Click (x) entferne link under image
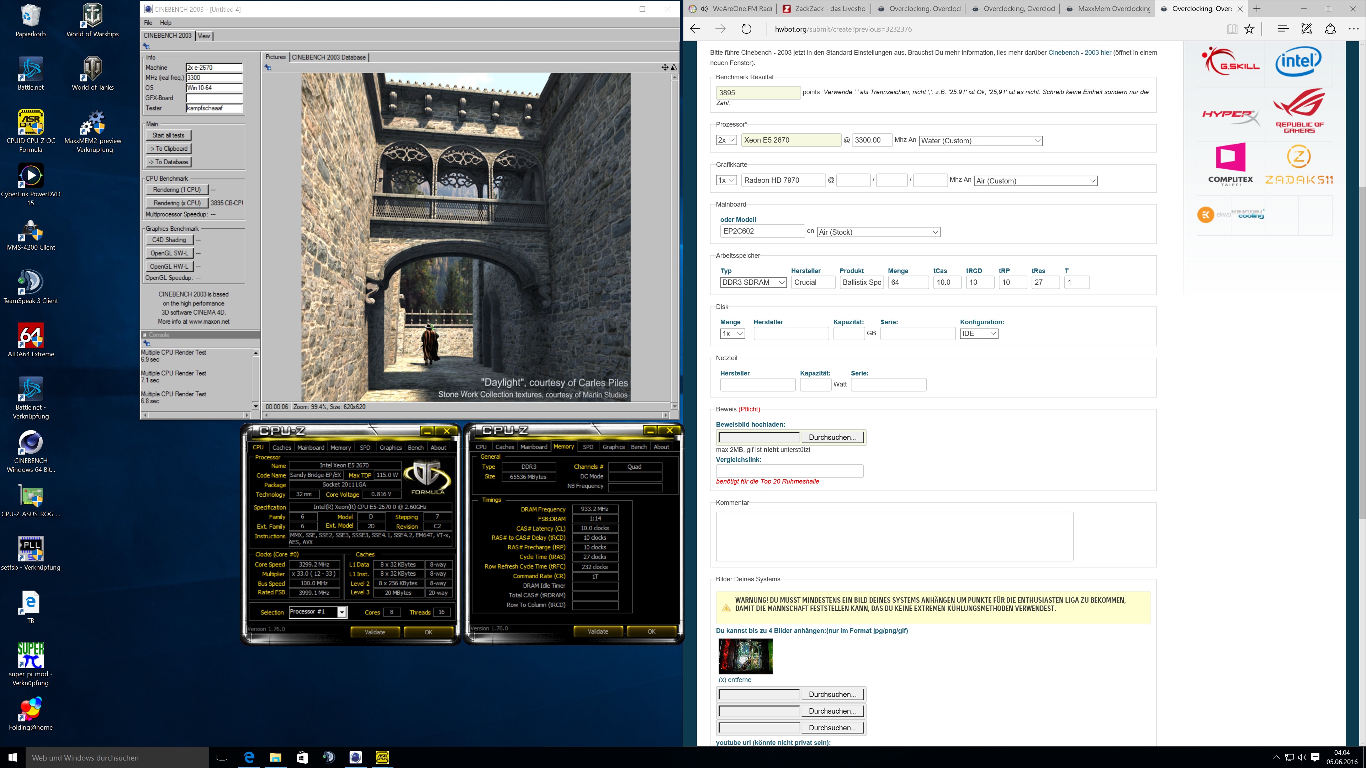The width and height of the screenshot is (1366, 768). click(735, 679)
